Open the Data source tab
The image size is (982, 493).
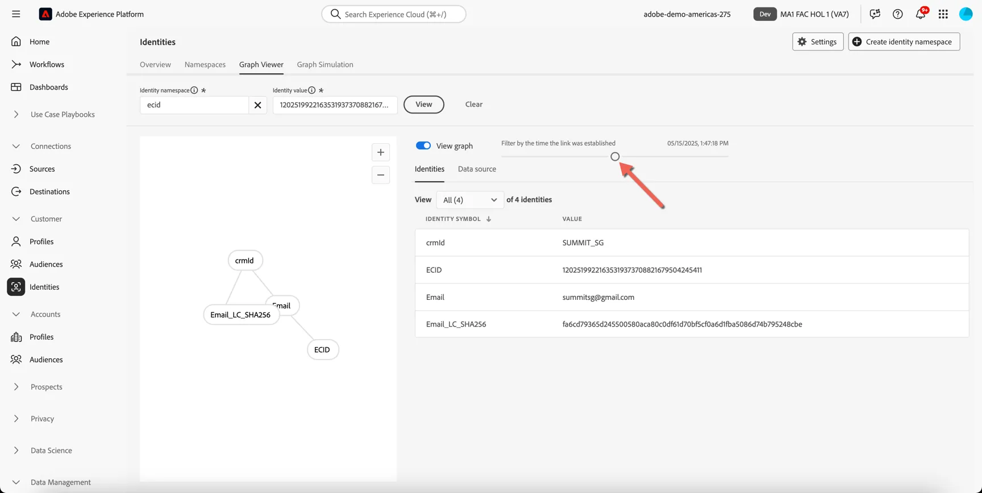pyautogui.click(x=477, y=169)
